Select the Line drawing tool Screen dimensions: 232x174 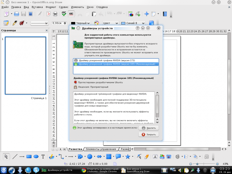click(x=15, y=157)
